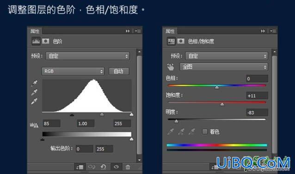Select the Hue/Saturation eyedropper tool
This screenshot has height=174, width=295.
tap(171, 132)
